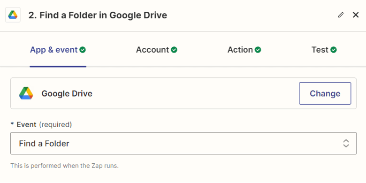Viewport: 366px width, 183px height.
Task: Click green checkmark beside Test
Action: [334, 50]
